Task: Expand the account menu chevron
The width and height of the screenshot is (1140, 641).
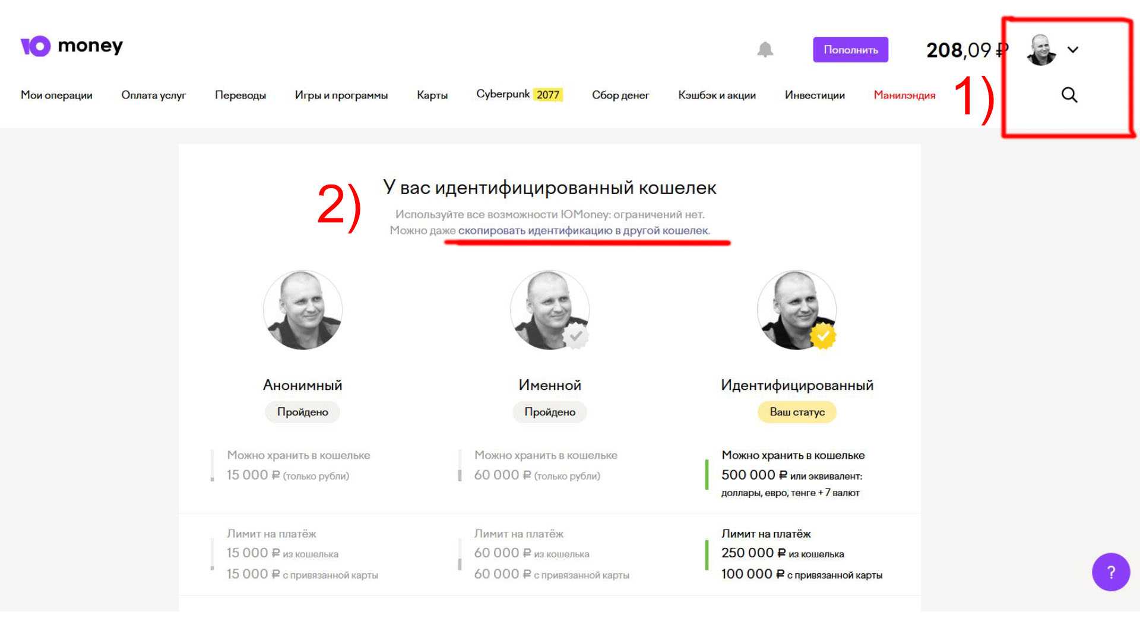Action: [x=1073, y=50]
